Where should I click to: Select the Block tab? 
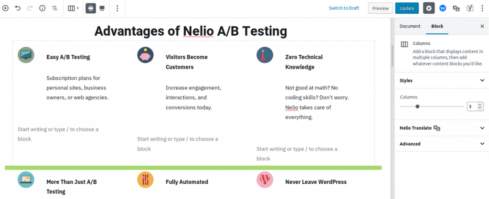(x=437, y=26)
